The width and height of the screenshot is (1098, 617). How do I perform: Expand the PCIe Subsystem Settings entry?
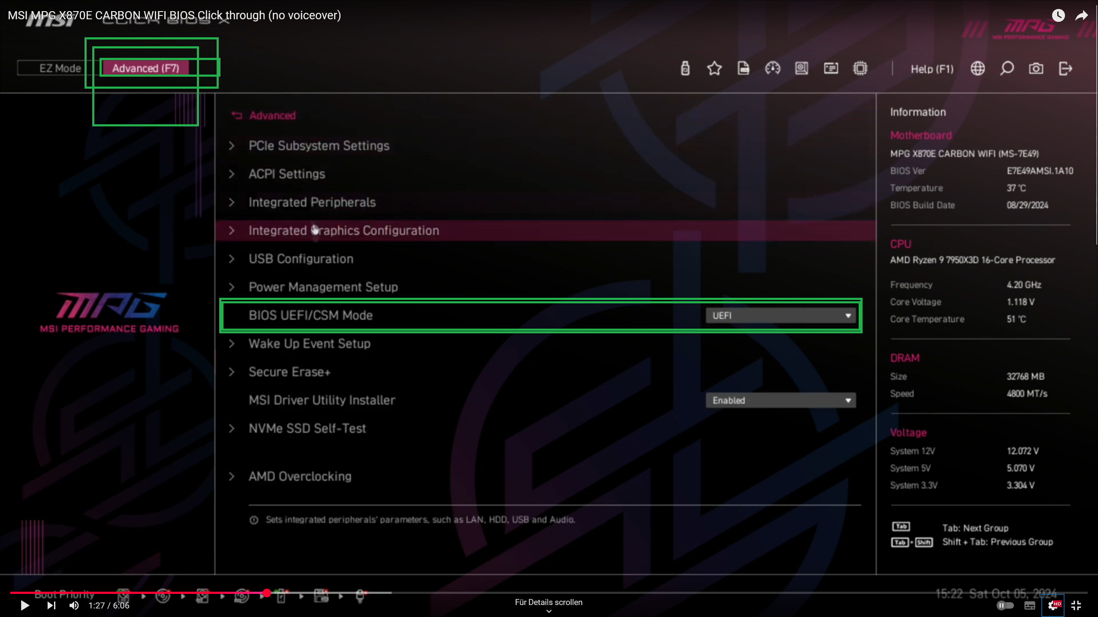click(319, 145)
